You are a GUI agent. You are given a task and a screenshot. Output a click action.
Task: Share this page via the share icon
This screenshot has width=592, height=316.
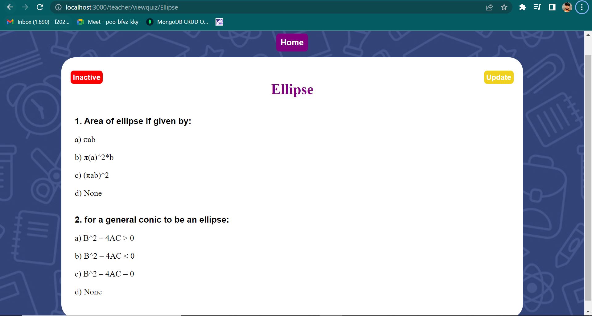[x=489, y=7]
